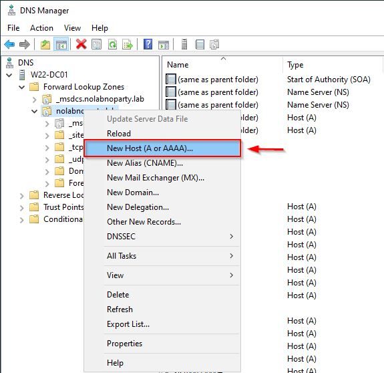The image size is (384, 373).
Task: Choose Help from context menu
Action: (162, 363)
